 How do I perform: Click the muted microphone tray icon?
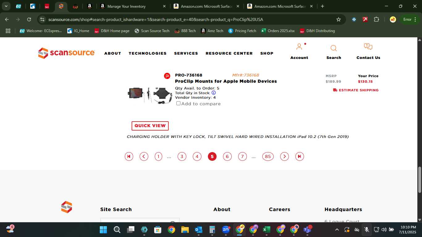(x=367, y=230)
